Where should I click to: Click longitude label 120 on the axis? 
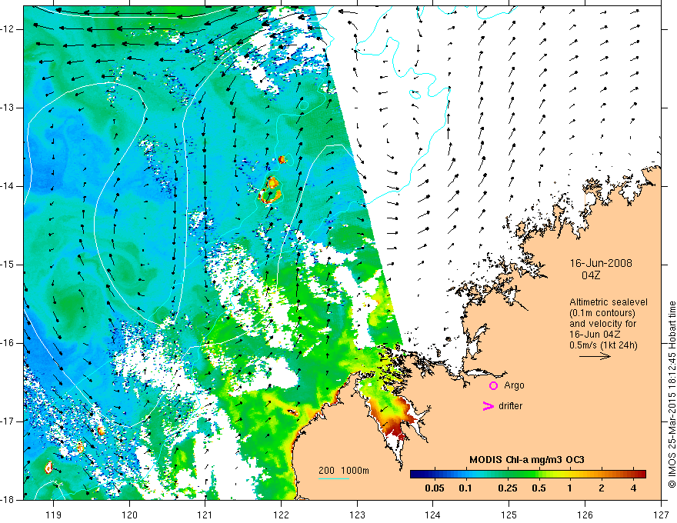[129, 515]
